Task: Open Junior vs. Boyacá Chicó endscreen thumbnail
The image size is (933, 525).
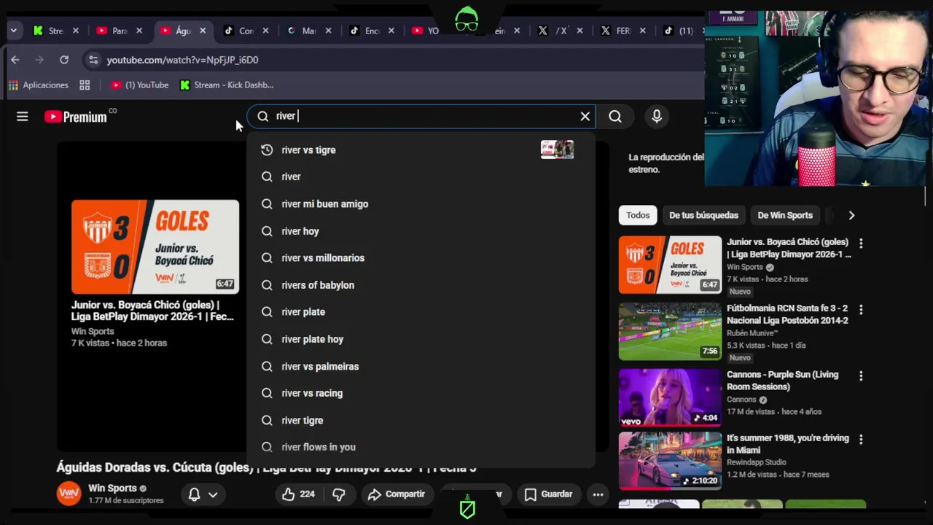Action: coord(155,246)
